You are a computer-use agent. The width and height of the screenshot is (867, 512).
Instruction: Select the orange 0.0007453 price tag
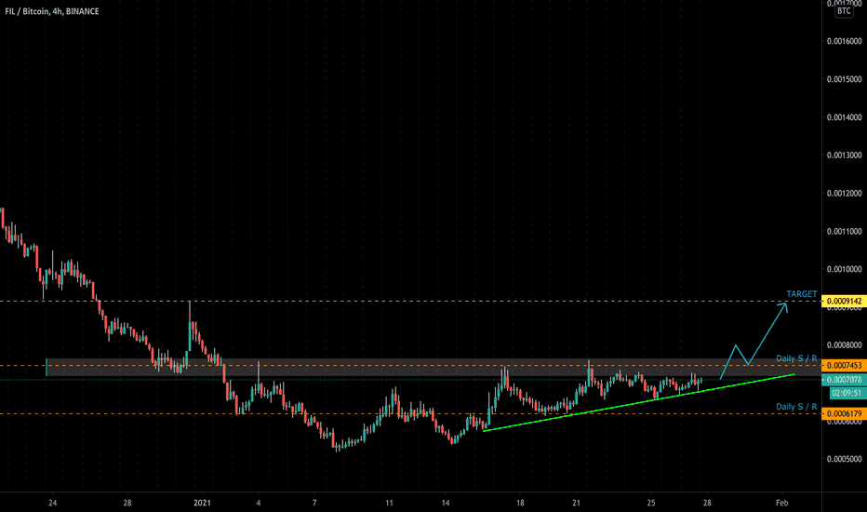845,365
